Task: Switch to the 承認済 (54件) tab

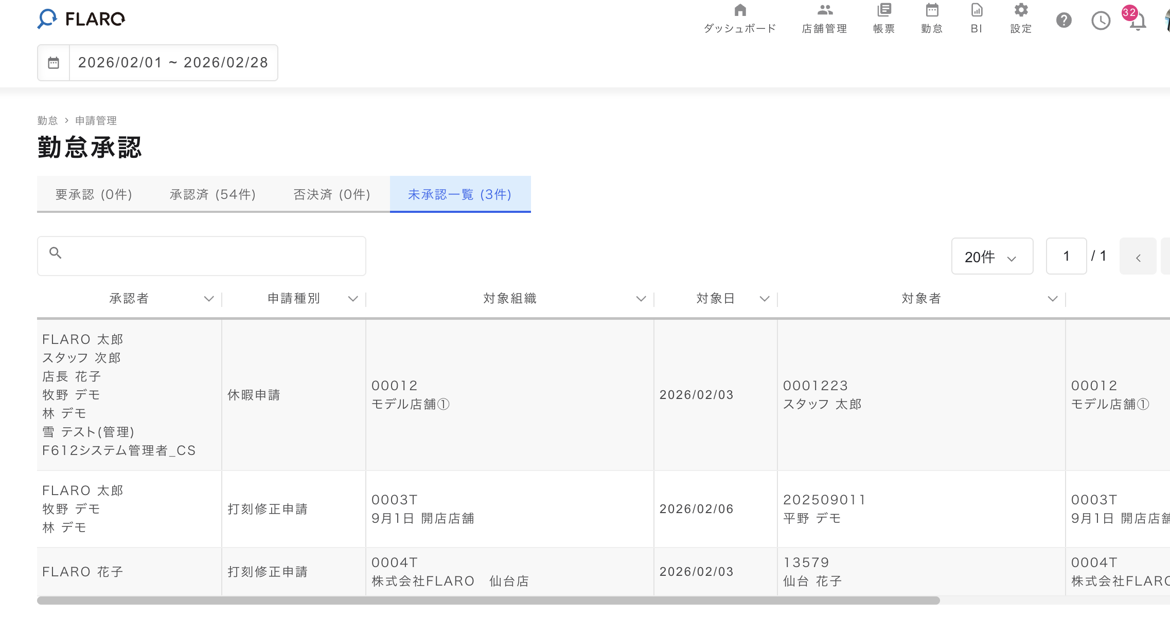Action: (212, 194)
